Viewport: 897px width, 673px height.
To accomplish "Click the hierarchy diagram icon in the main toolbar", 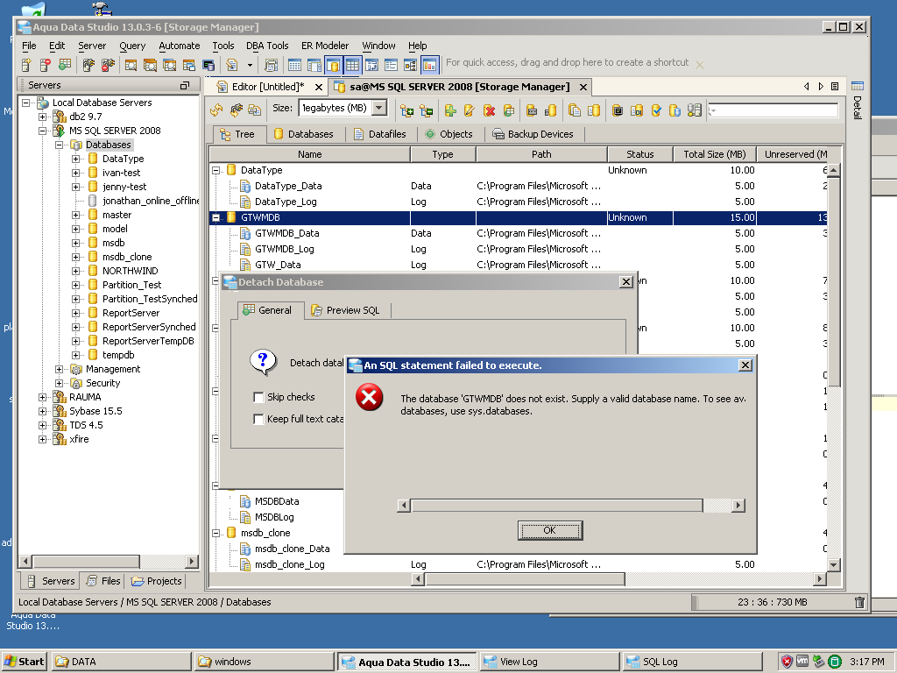I will 410,65.
